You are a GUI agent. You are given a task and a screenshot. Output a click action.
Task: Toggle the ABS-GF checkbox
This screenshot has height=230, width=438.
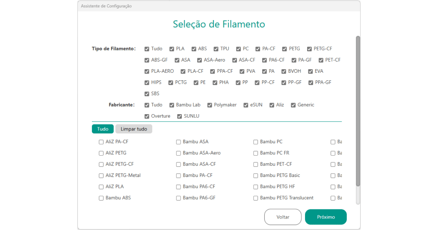147,60
